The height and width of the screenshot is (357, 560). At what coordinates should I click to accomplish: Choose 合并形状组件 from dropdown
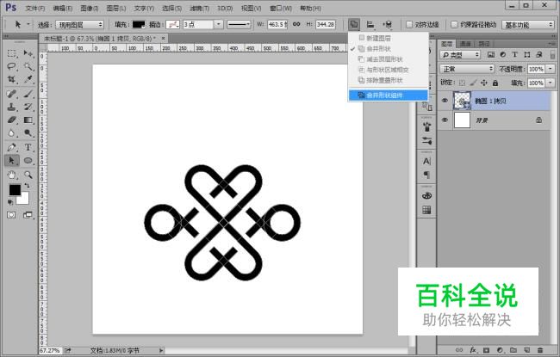tap(389, 95)
